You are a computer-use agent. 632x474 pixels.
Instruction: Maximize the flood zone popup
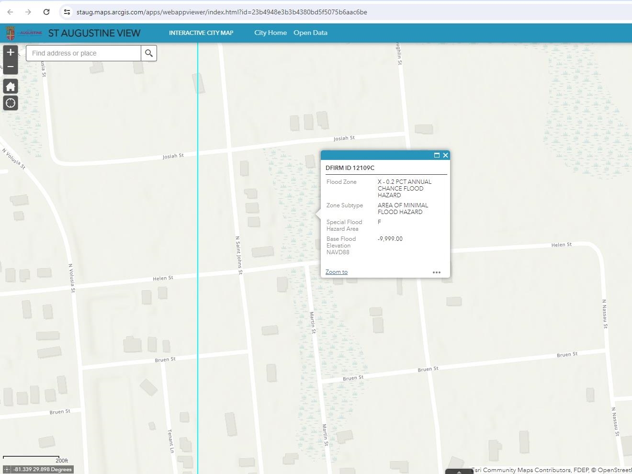click(437, 155)
